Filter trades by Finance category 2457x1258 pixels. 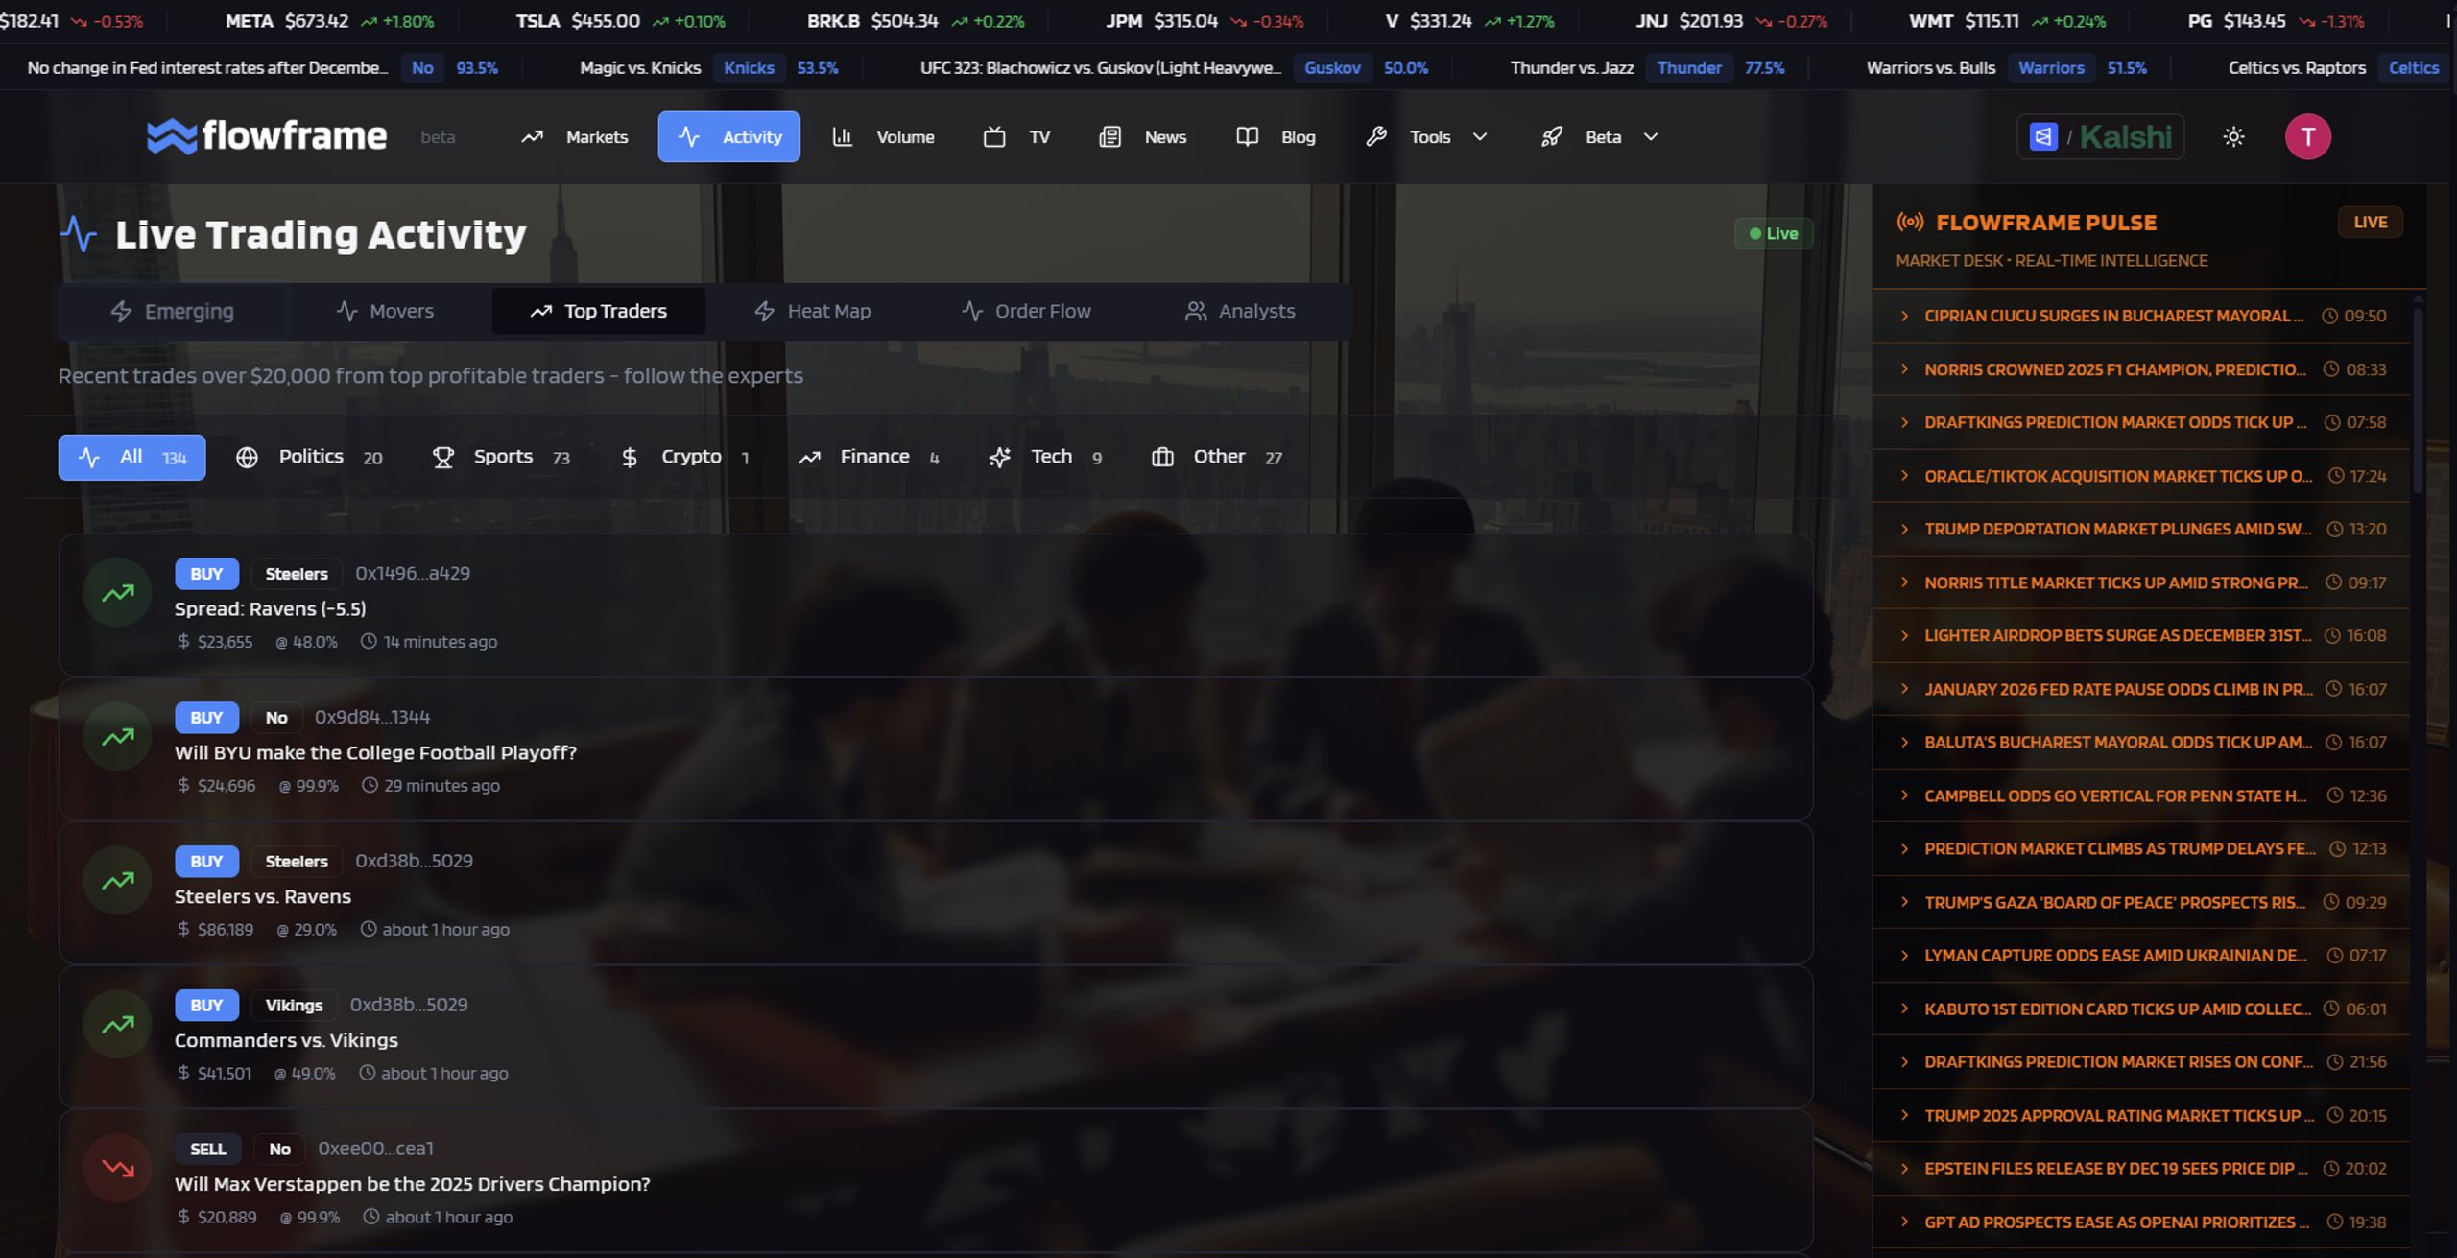click(870, 457)
